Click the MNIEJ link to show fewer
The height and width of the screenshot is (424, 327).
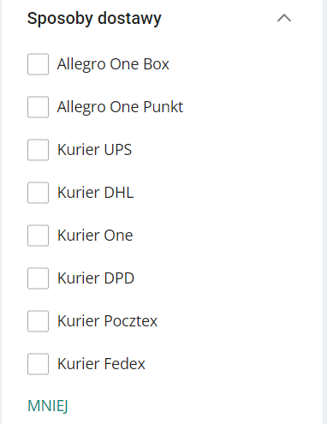pyautogui.click(x=48, y=406)
